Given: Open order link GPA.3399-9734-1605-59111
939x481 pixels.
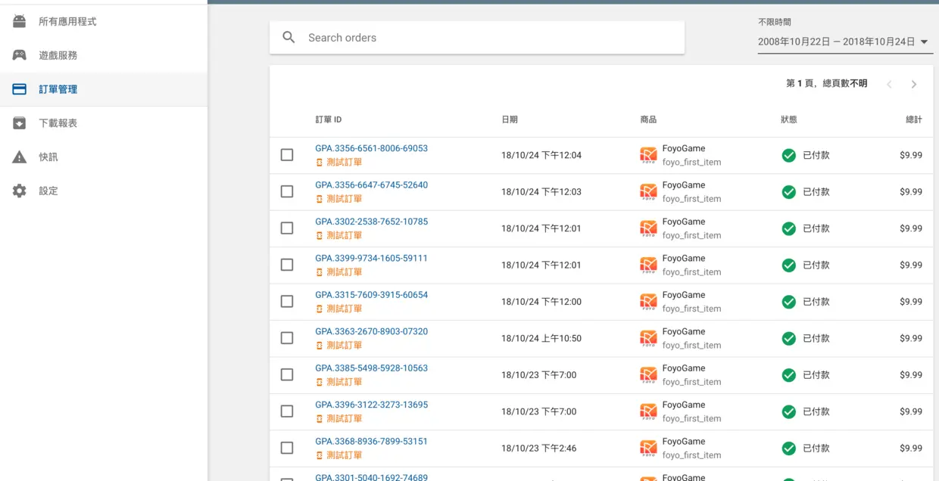Looking at the screenshot, I should click(x=371, y=259).
